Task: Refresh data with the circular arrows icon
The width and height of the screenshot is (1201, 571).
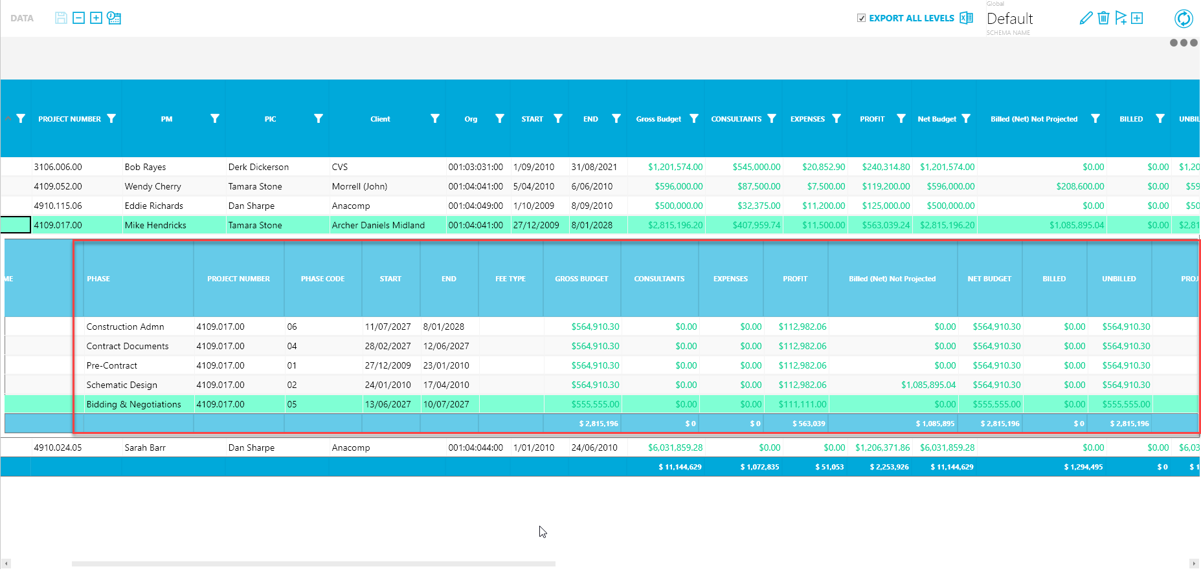Action: (1184, 19)
